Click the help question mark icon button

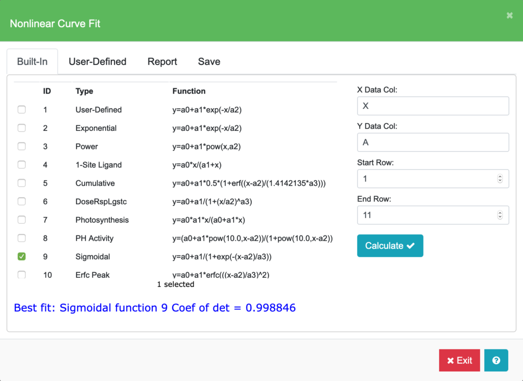(x=496, y=360)
